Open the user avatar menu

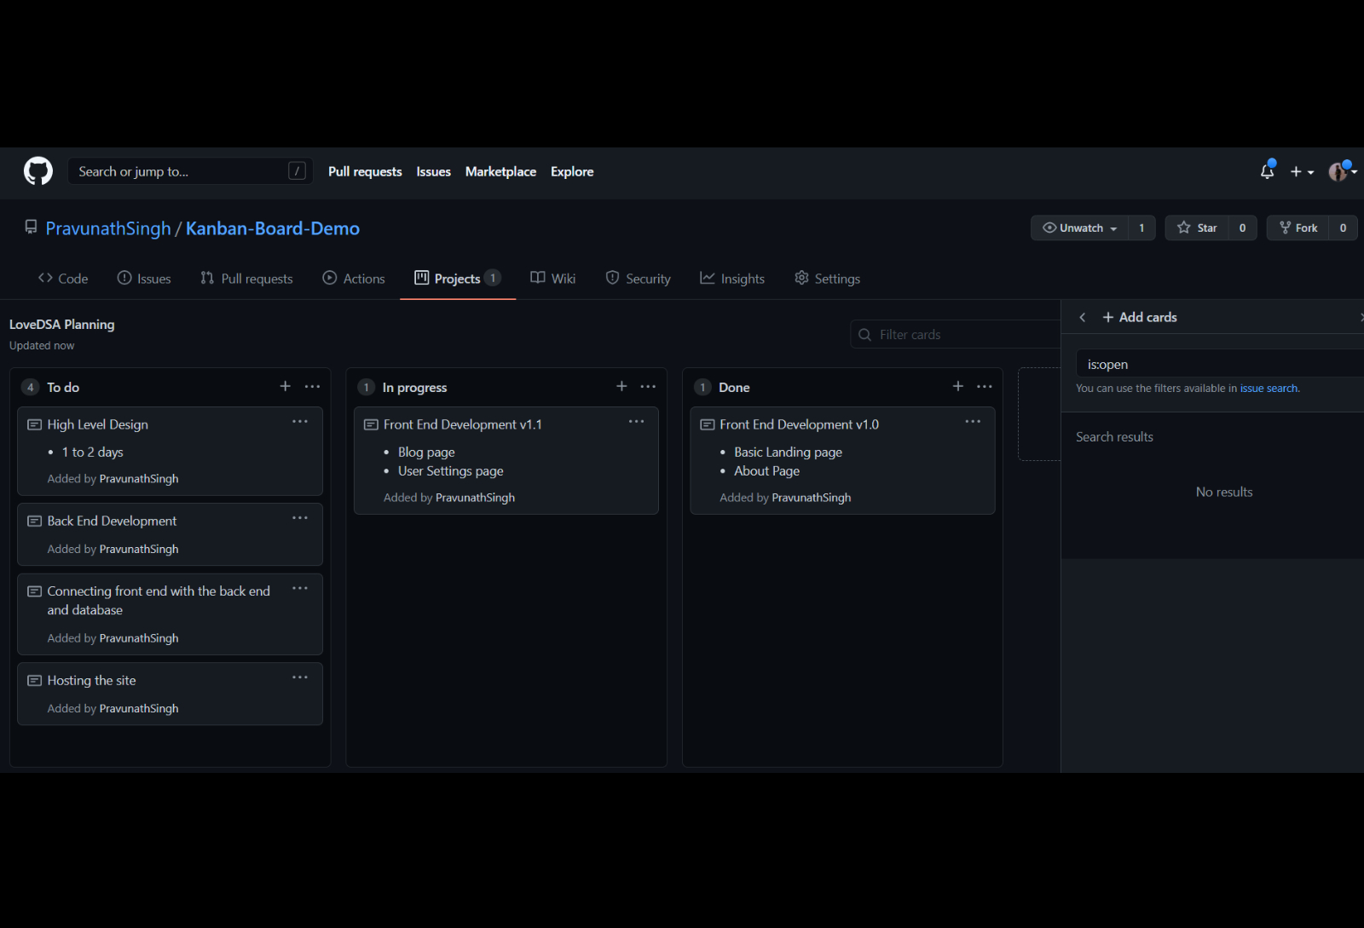click(x=1342, y=171)
